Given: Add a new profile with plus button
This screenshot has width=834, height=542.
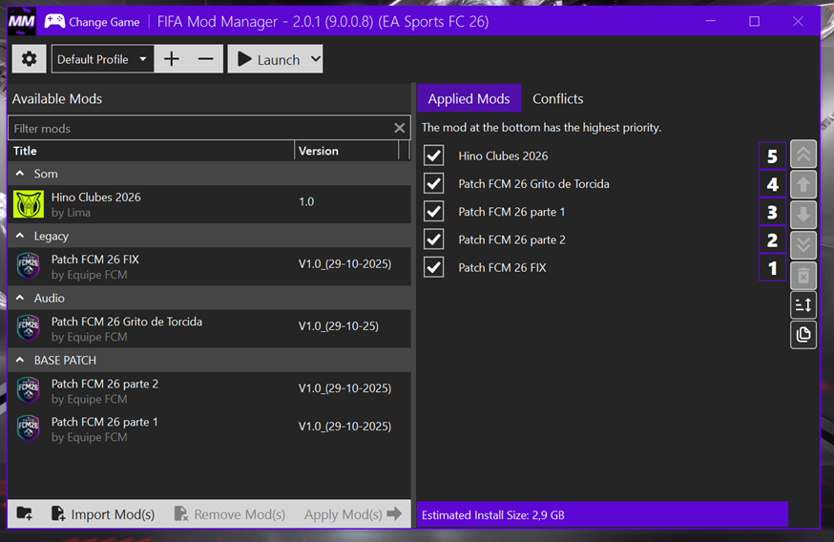Looking at the screenshot, I should [x=172, y=59].
